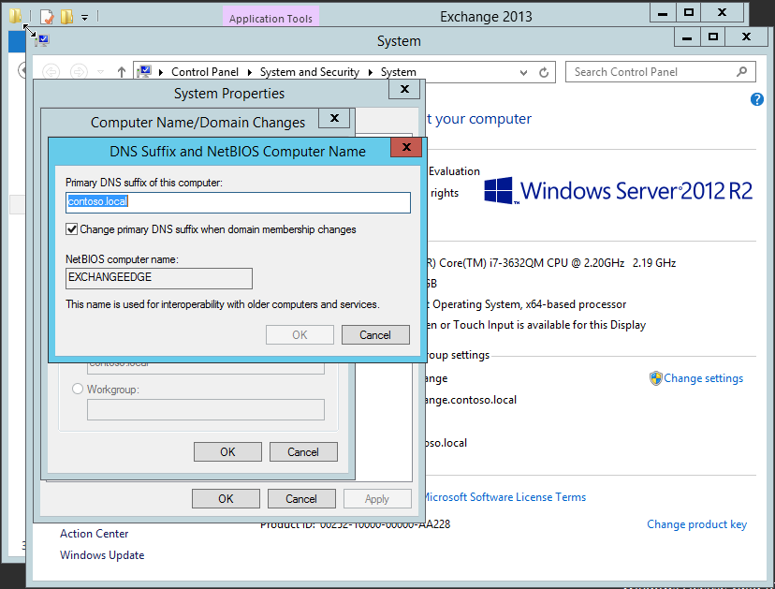The height and width of the screenshot is (589, 775).
Task: Expand the chevron after System and Security breadcrumb
Action: [x=371, y=72]
